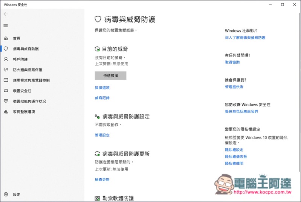Click the settings gear icon at the bottom
Viewport: 301px width, 202px height.
6,194
